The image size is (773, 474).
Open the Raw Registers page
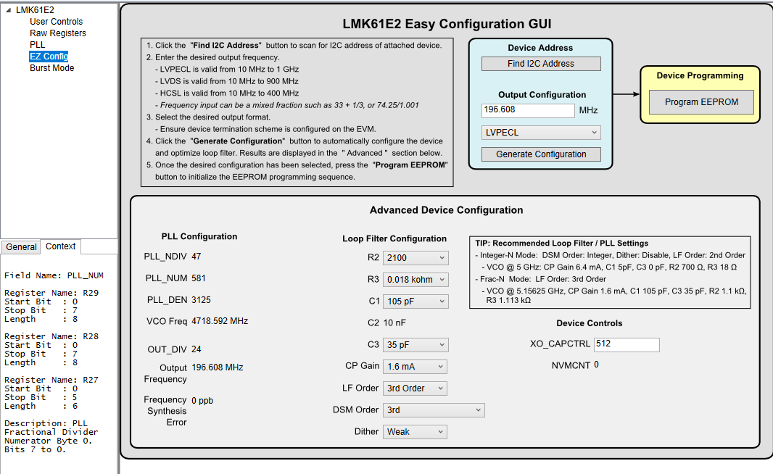click(58, 33)
